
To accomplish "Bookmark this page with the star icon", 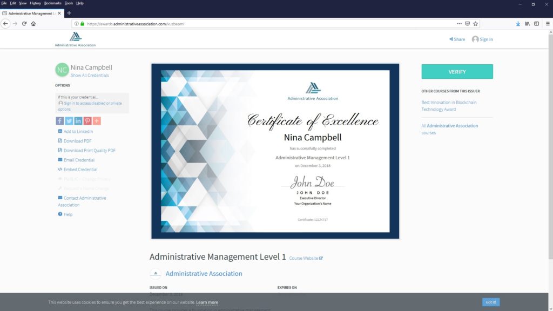I will pos(475,24).
